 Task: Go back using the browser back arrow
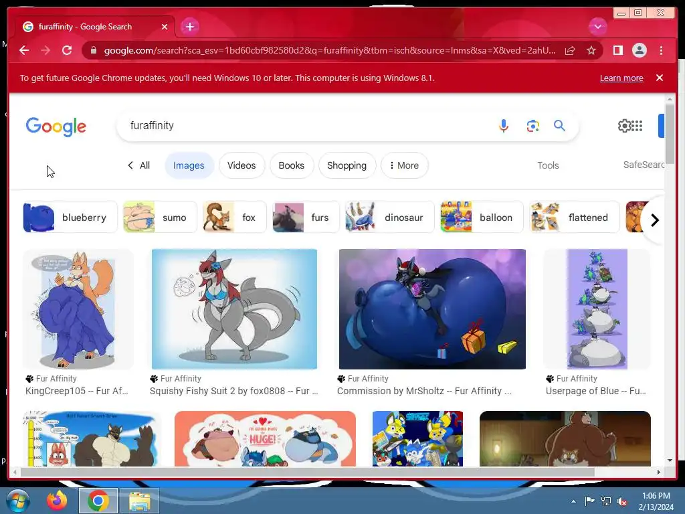pos(24,50)
